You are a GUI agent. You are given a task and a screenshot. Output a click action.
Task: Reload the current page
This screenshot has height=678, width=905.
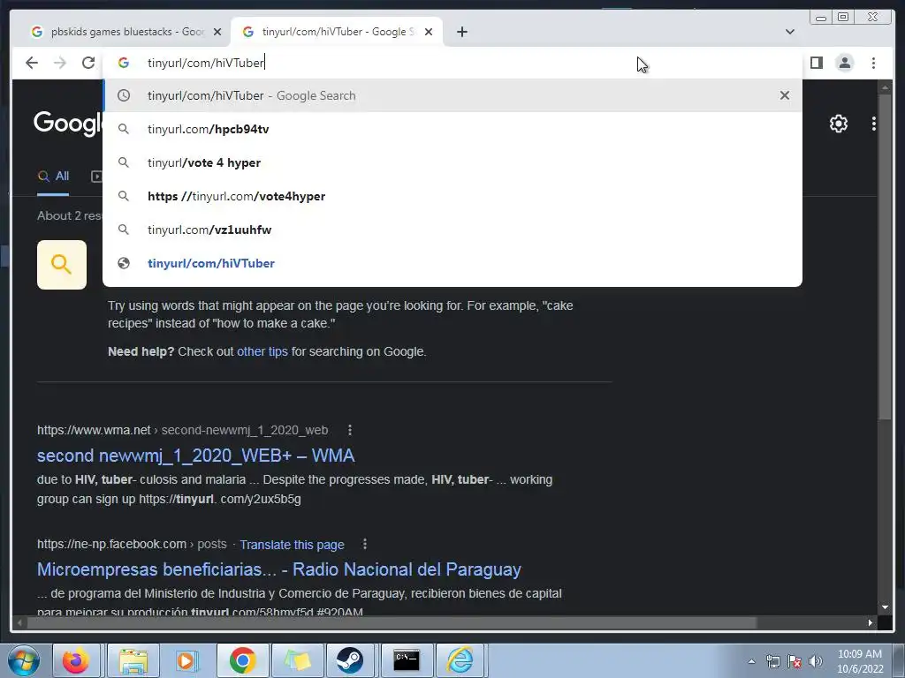(88, 63)
